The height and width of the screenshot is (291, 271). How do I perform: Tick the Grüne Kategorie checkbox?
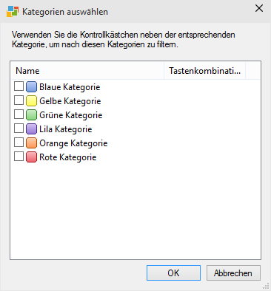pyautogui.click(x=19, y=114)
